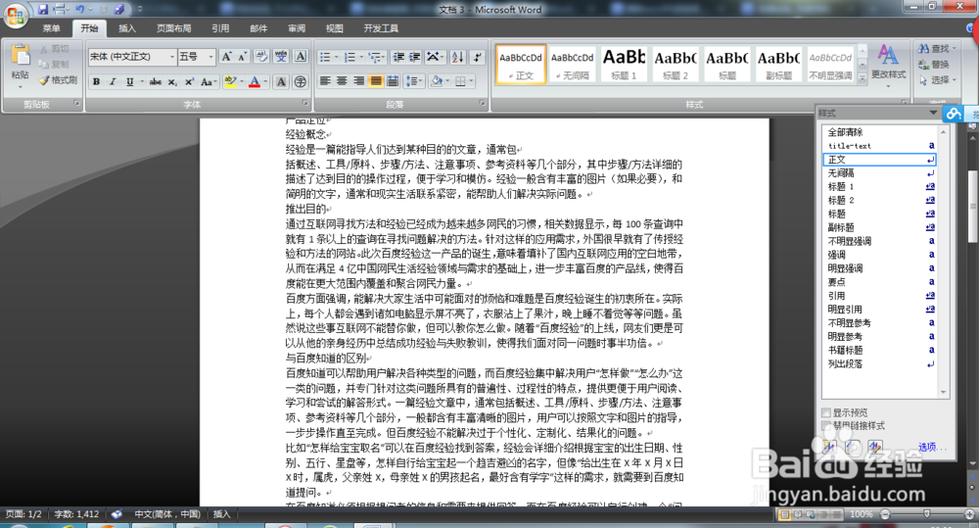Open the phonetic guide (wén) tool
This screenshot has height=528, width=979.
281,57
